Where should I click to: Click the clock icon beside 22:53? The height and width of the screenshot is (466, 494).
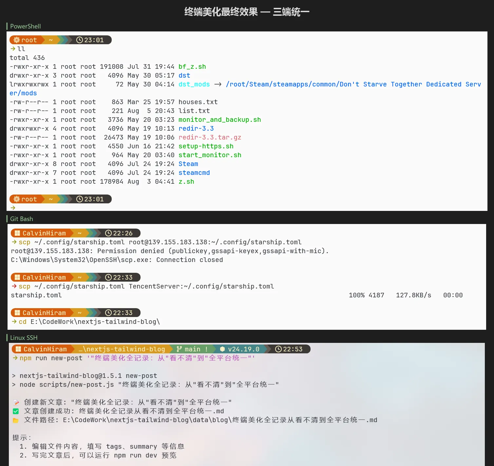(x=278, y=349)
